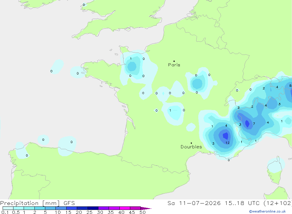292x214 pixels.
Task: Select the 2-5 mm legend swatch
Action: coord(40,208)
